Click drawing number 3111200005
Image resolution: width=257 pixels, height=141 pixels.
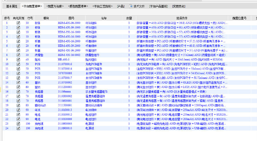coord(65,87)
